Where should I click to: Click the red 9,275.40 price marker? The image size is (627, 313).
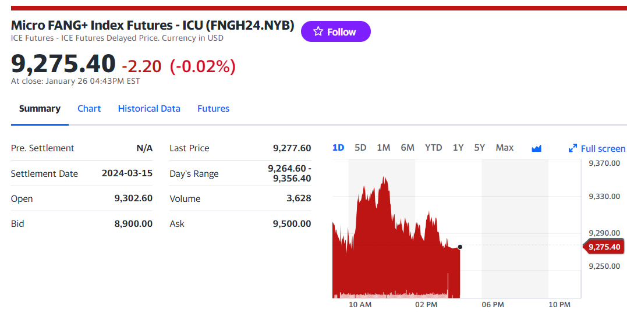[x=603, y=247]
